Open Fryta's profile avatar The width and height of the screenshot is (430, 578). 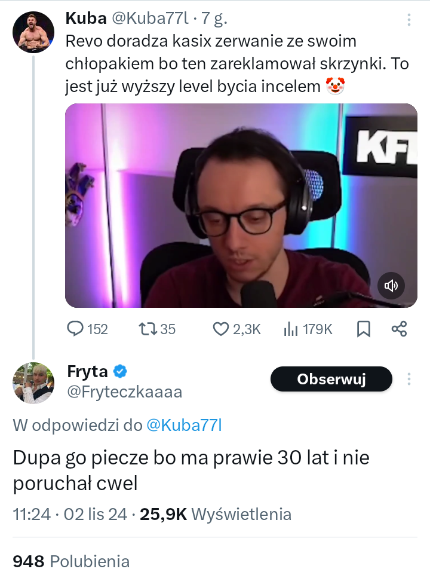click(33, 383)
